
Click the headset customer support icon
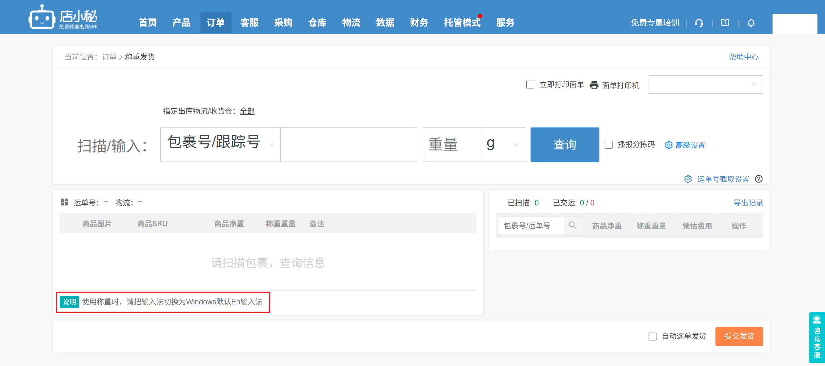(699, 23)
